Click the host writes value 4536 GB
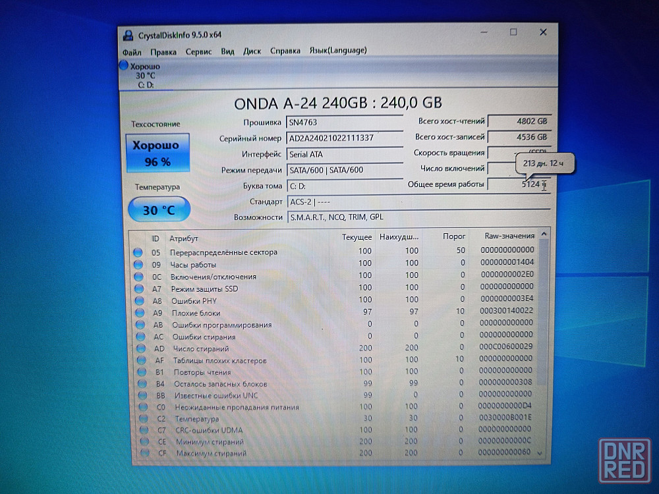 click(x=519, y=137)
